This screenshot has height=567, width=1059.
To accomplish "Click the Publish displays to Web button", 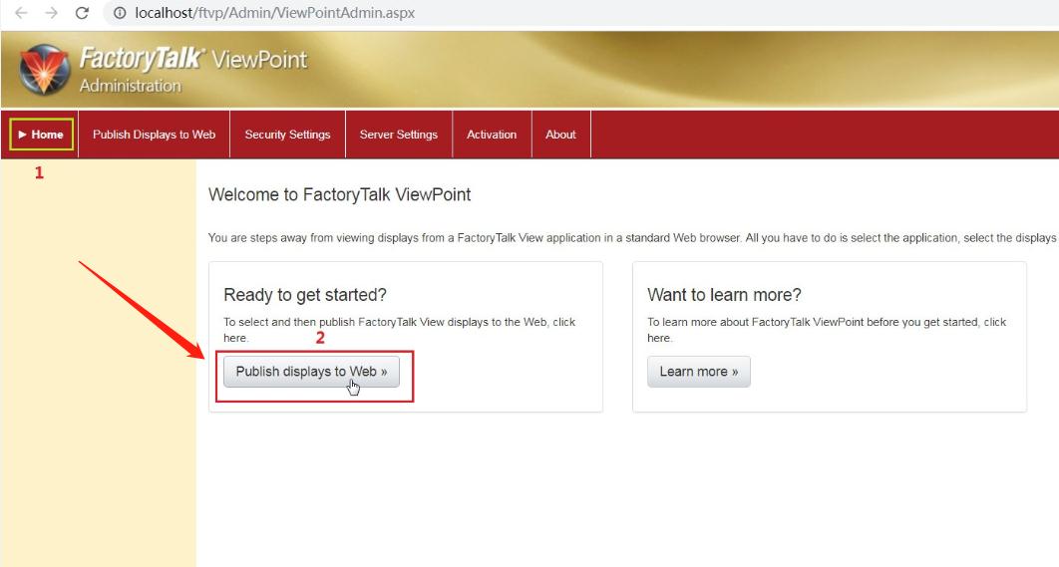I will tap(311, 372).
